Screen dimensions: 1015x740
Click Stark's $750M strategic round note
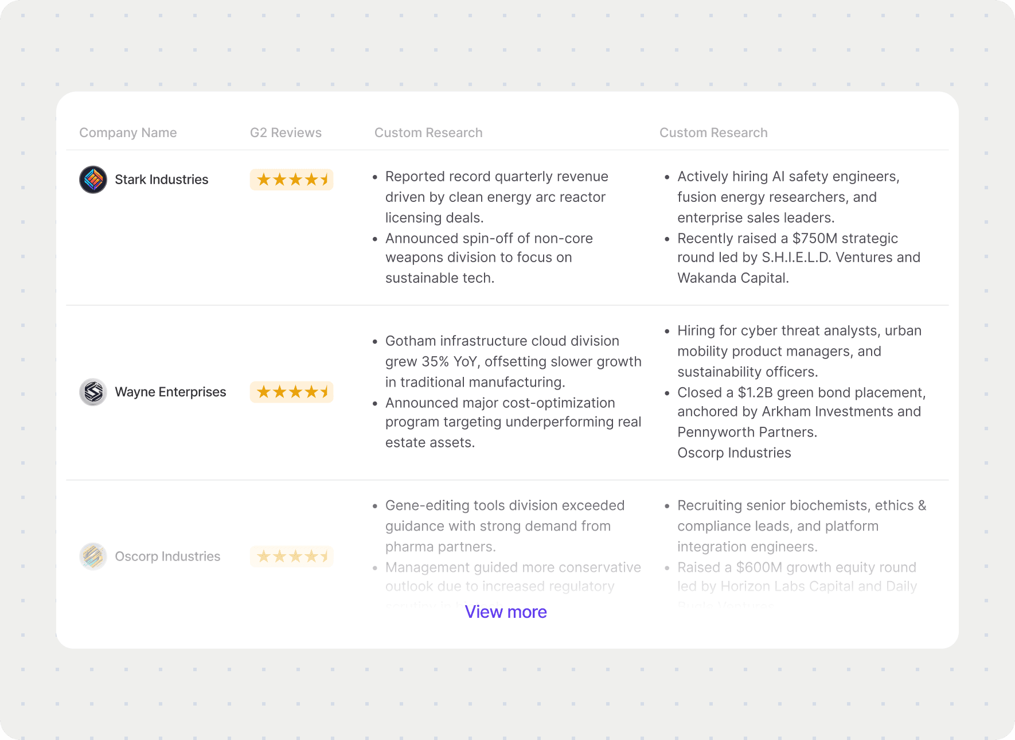click(798, 258)
